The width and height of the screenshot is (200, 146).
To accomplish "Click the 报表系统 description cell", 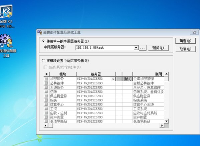I will point(148,100).
